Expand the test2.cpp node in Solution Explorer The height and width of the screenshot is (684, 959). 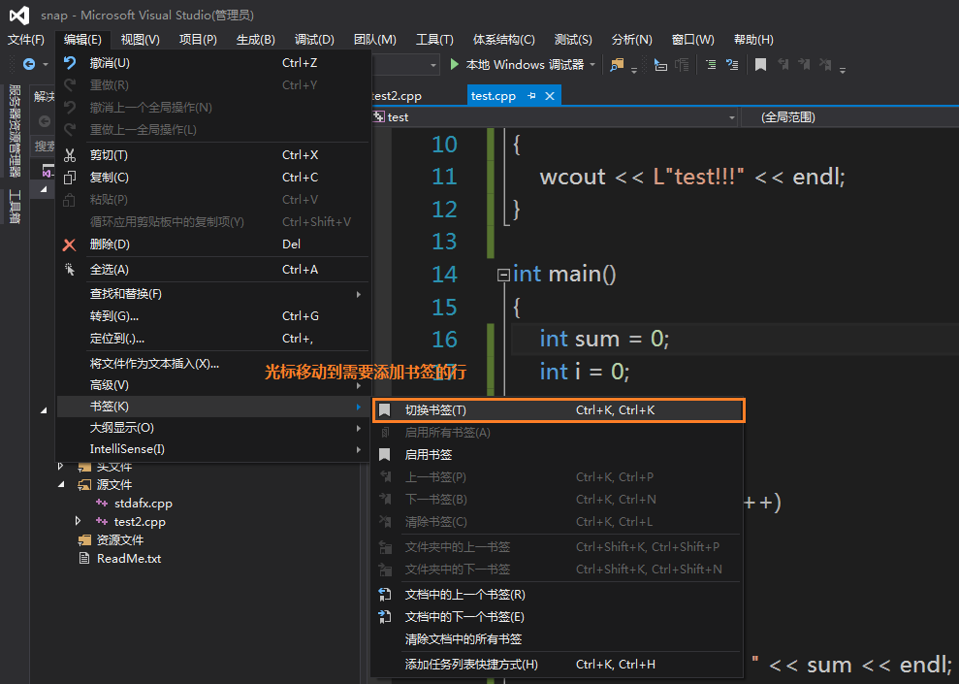(78, 521)
